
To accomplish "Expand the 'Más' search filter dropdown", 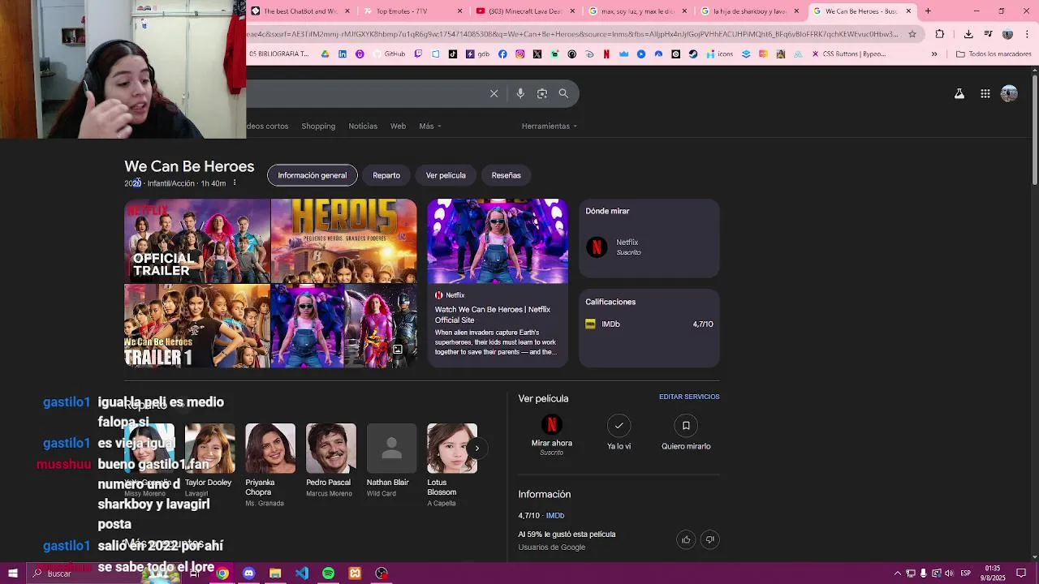I will point(430,126).
